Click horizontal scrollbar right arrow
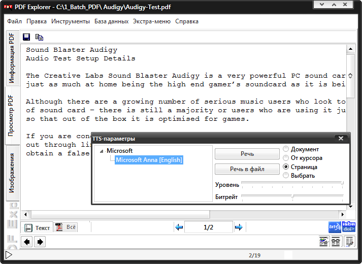Screen dimensions: 362x264 [343, 215]
